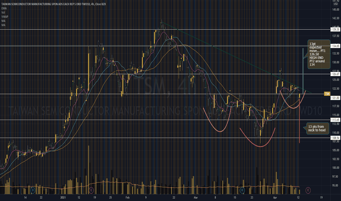The width and height of the screenshot is (341, 201).
Task: Click the yellow TSM price tag on the price axis
Action: [327, 94]
